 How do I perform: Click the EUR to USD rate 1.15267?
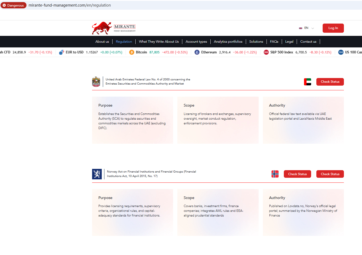click(x=92, y=52)
